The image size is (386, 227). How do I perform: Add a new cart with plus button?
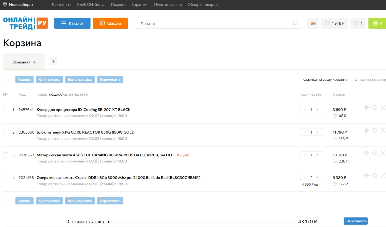[x=54, y=61]
